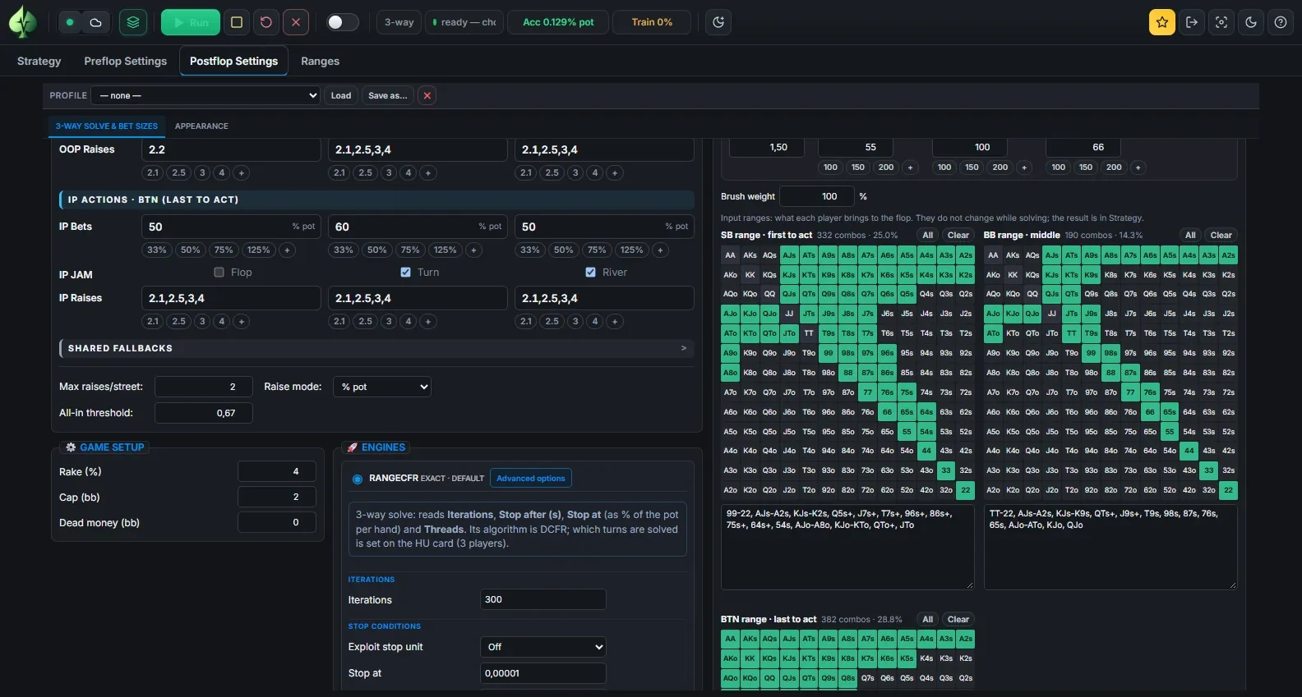Open the Raise mode dropdown

coord(382,387)
